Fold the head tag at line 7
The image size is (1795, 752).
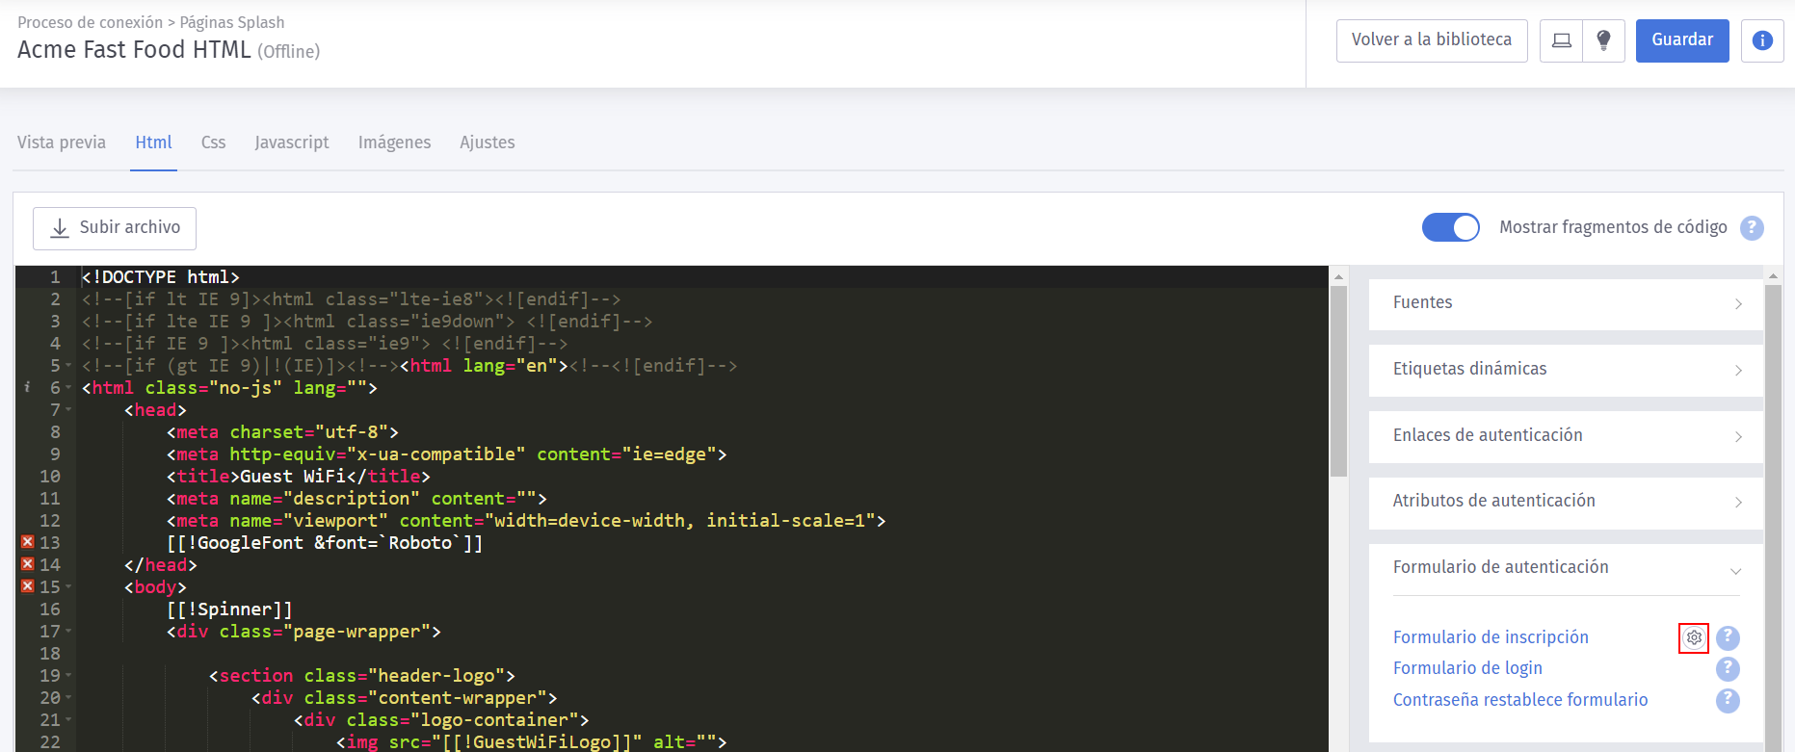coord(68,410)
